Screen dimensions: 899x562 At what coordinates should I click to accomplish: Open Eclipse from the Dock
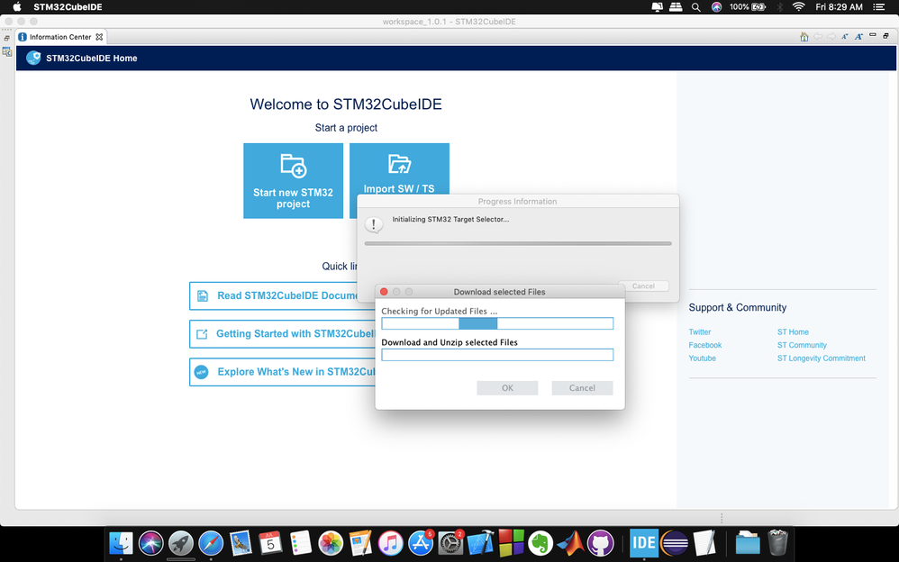(x=674, y=543)
